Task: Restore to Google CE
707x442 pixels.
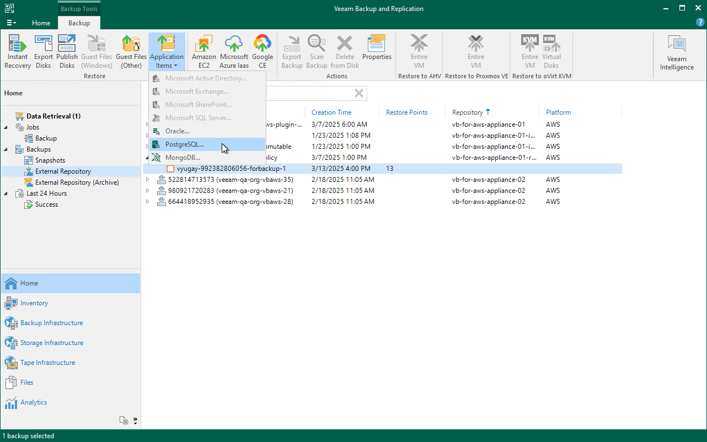Action: pos(263,52)
